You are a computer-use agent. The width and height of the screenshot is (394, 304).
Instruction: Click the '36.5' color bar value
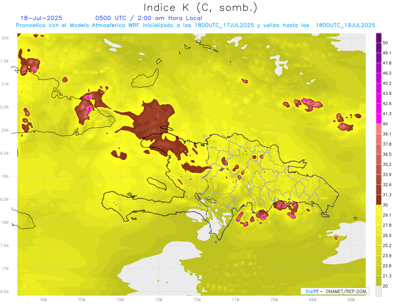[x=387, y=154]
